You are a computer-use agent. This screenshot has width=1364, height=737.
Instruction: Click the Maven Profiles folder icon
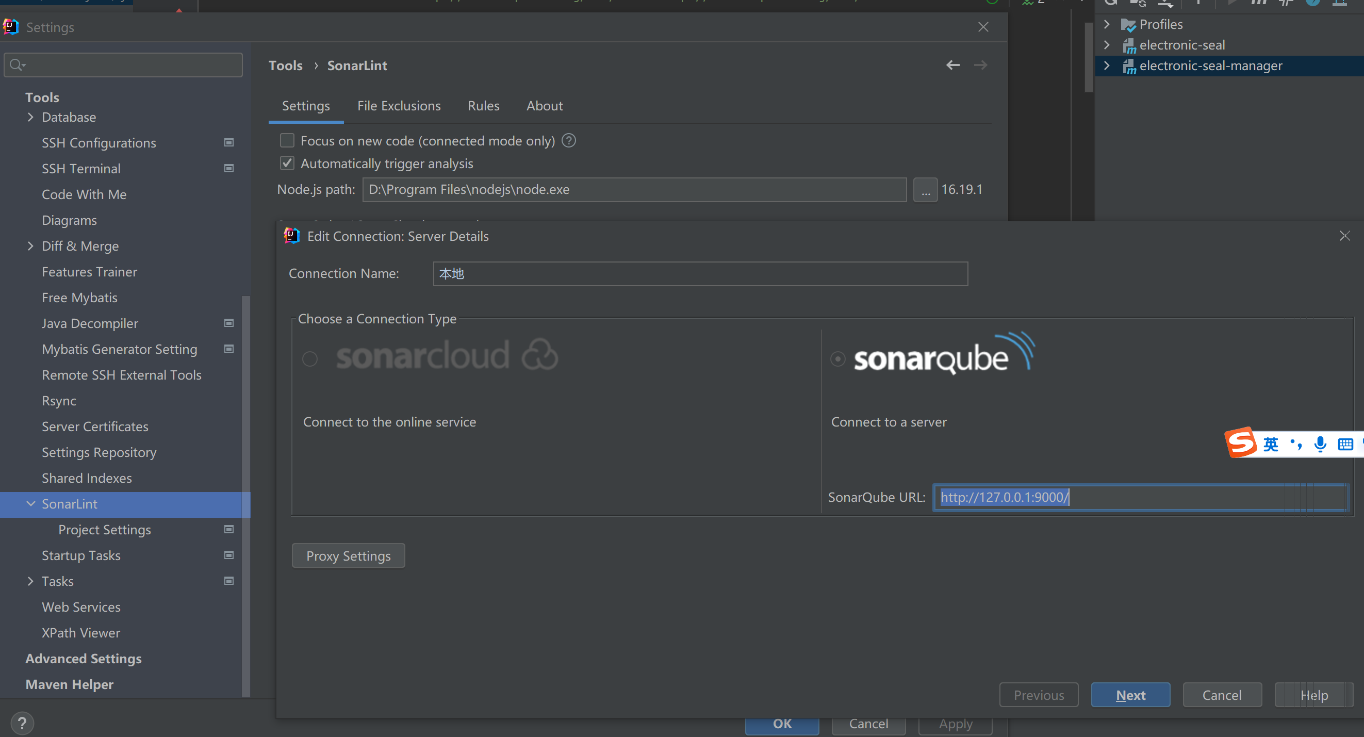[1128, 25]
